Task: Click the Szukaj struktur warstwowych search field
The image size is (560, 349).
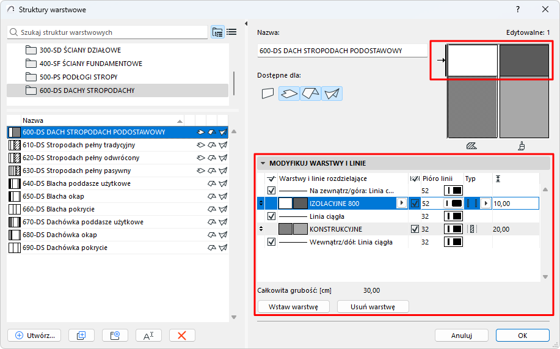Action: click(107, 32)
